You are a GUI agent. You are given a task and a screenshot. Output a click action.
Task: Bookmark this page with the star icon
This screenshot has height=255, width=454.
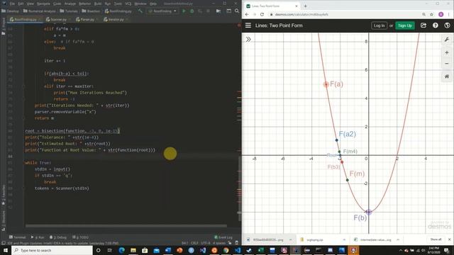(431, 14)
